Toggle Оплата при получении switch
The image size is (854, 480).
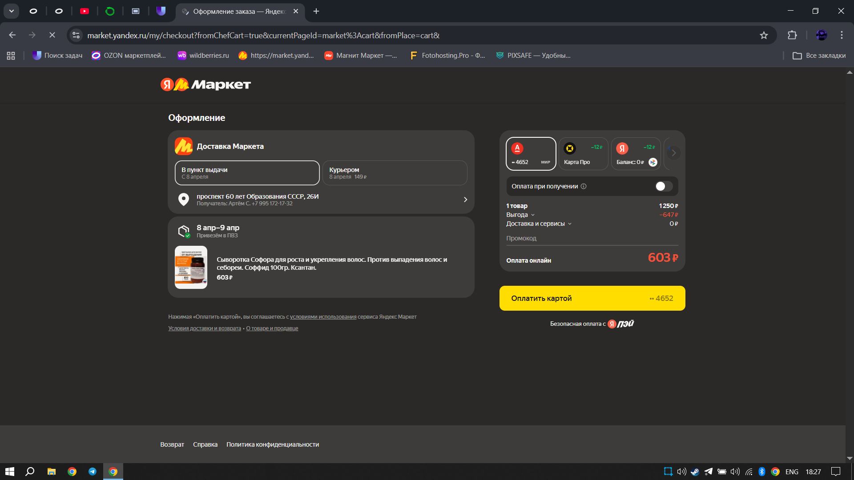[664, 186]
